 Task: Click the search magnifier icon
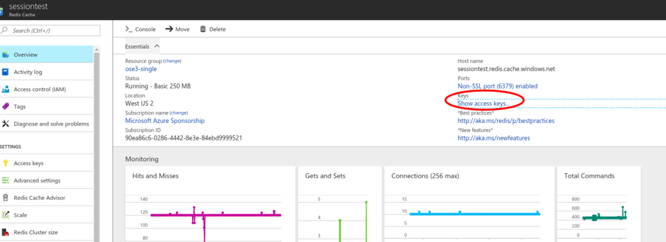pyautogui.click(x=5, y=31)
